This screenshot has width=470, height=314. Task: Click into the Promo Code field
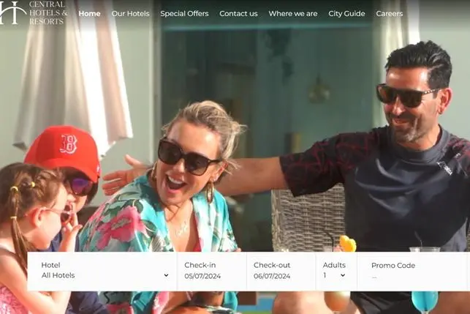[x=409, y=277]
